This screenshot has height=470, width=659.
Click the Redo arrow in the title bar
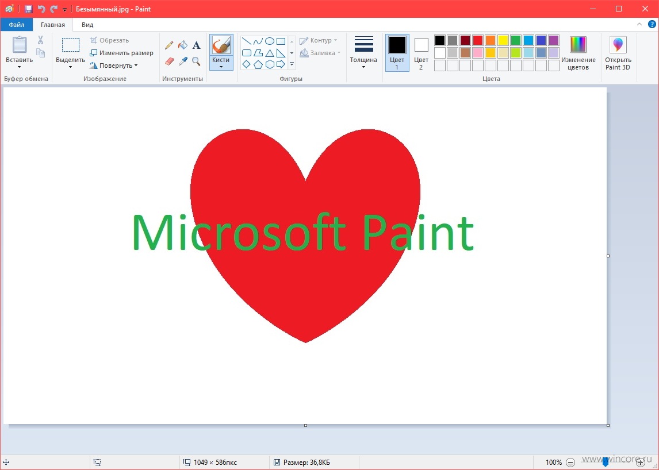pyautogui.click(x=53, y=9)
